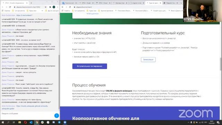This screenshot has height=125, width=222.
Task: Open the gitbook link at chat bottom
Action: (25, 107)
